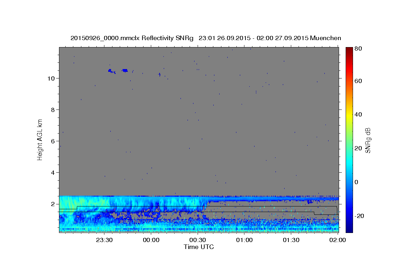This screenshot has width=419, height=279.
Task: Click the '10' height tick label
Action: coord(51,78)
